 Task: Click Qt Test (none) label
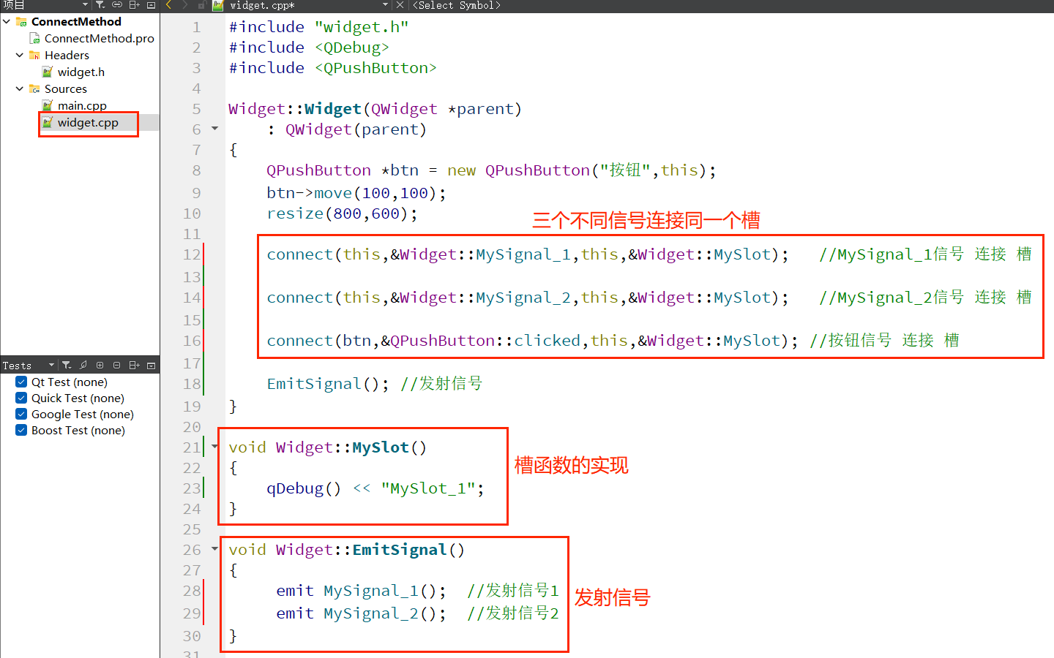tap(70, 382)
